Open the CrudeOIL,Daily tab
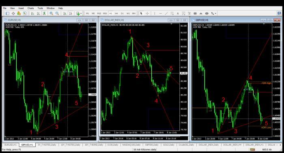Screen dimensions: 284x153 point(186,145)
